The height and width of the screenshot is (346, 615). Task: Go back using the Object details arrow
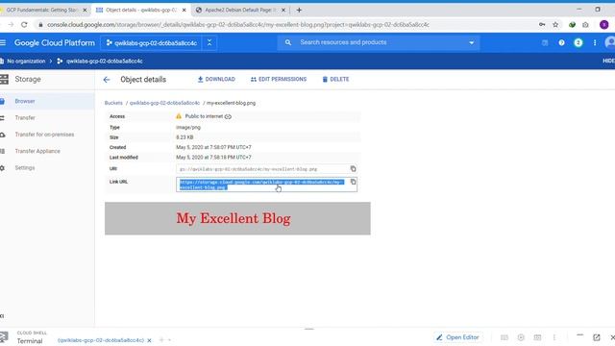tap(107, 80)
